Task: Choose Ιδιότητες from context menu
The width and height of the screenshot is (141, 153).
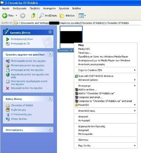Action: tap(83, 140)
